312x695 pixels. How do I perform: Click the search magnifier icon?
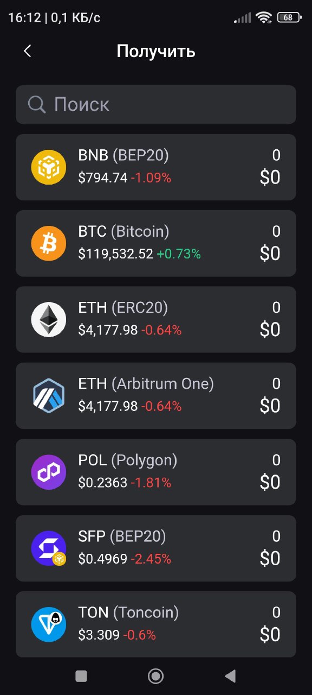[x=37, y=104]
